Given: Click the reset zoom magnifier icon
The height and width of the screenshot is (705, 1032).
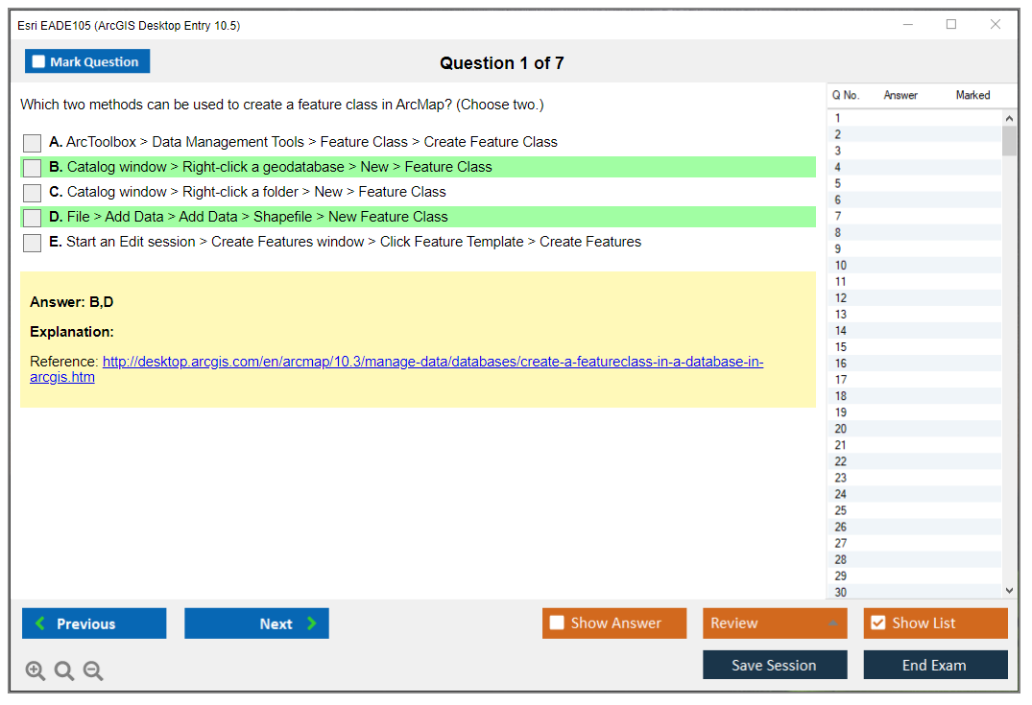Looking at the screenshot, I should click(x=64, y=671).
